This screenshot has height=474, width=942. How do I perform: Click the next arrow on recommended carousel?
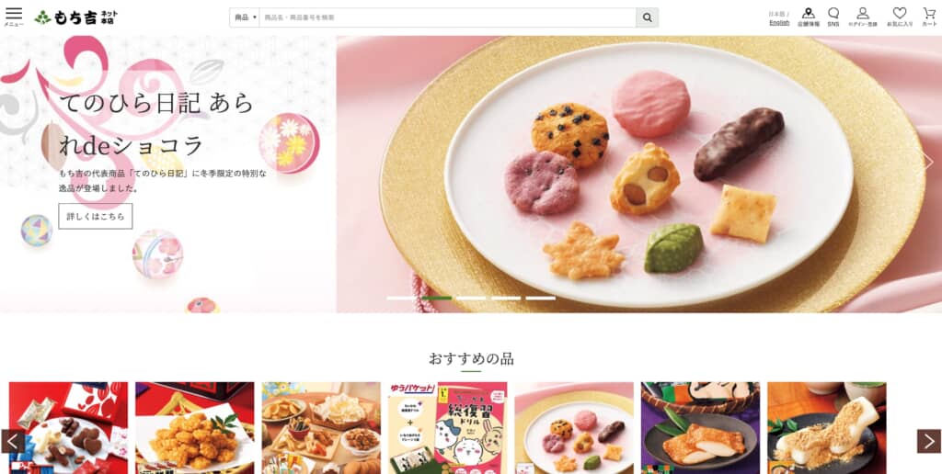(929, 441)
